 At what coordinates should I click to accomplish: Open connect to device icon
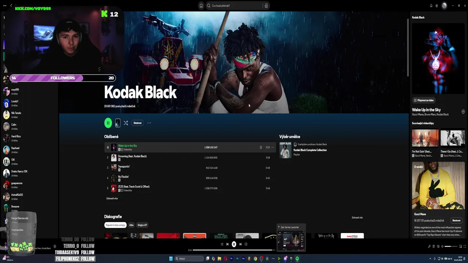438,246
